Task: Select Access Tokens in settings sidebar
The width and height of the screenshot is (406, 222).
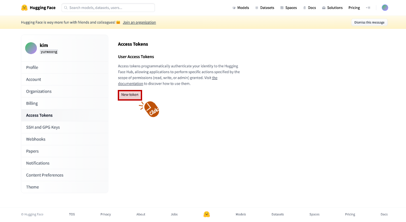Action: (65, 115)
